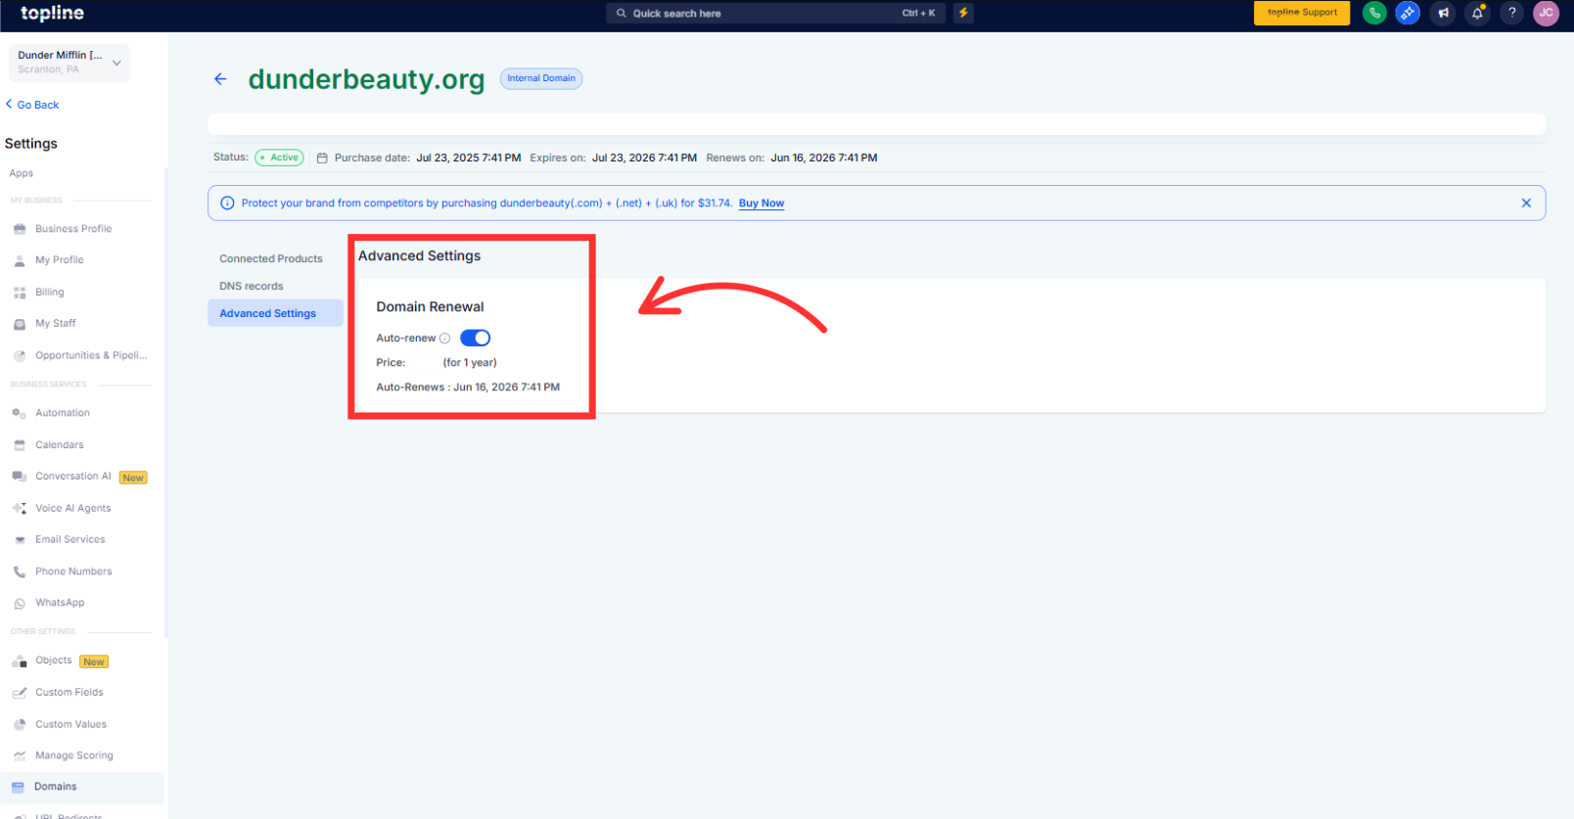Click the Conversation AI chat icon
The width and height of the screenshot is (1574, 819).
[x=20, y=477]
